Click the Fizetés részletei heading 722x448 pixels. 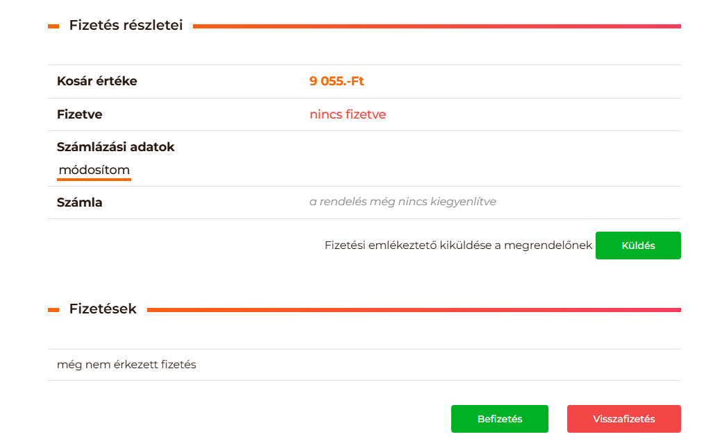point(126,26)
